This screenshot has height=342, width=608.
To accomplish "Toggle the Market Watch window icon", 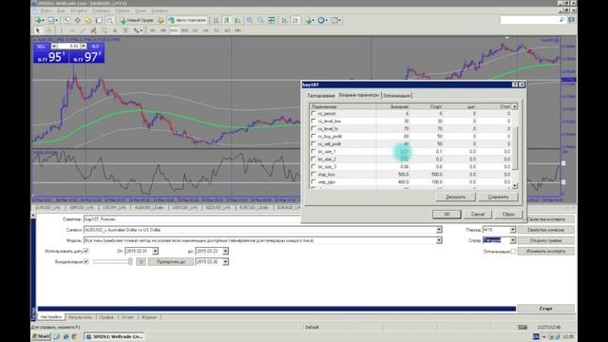I will point(66,20).
